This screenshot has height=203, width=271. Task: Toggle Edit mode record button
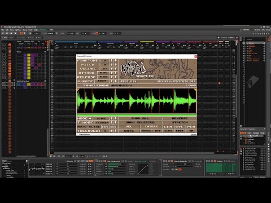click(x=15, y=33)
